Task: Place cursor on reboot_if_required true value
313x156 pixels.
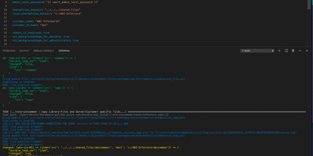Action: (x=46, y=33)
